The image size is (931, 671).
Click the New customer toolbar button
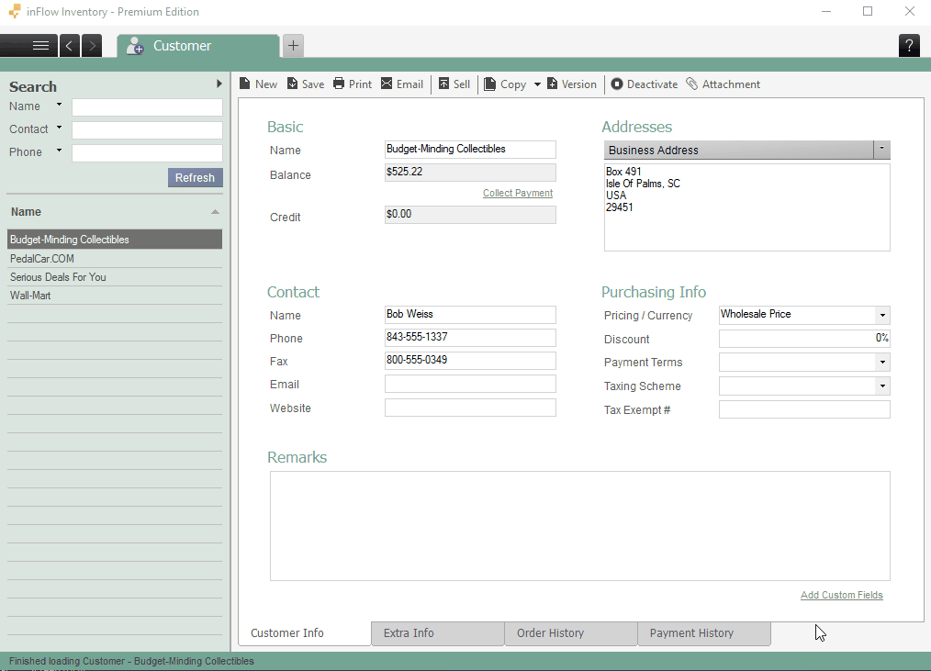point(258,84)
